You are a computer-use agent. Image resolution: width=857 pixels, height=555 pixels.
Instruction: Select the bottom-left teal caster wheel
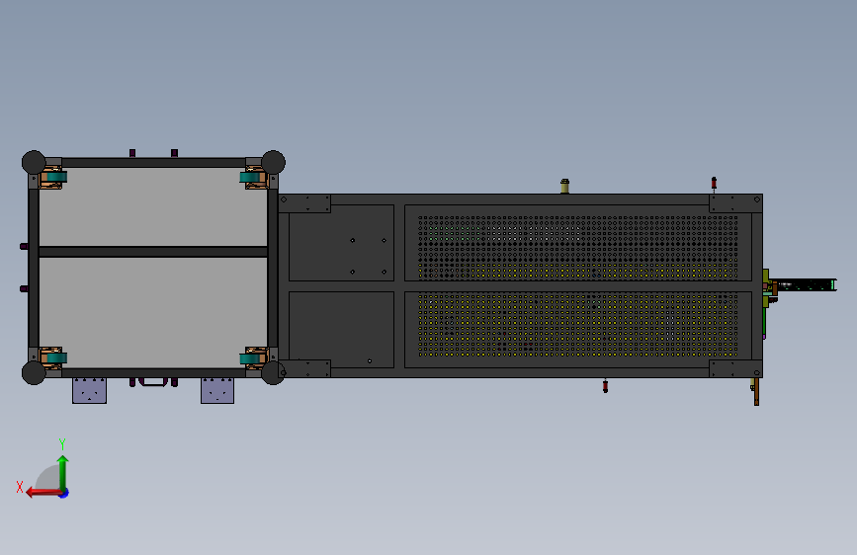[54, 358]
